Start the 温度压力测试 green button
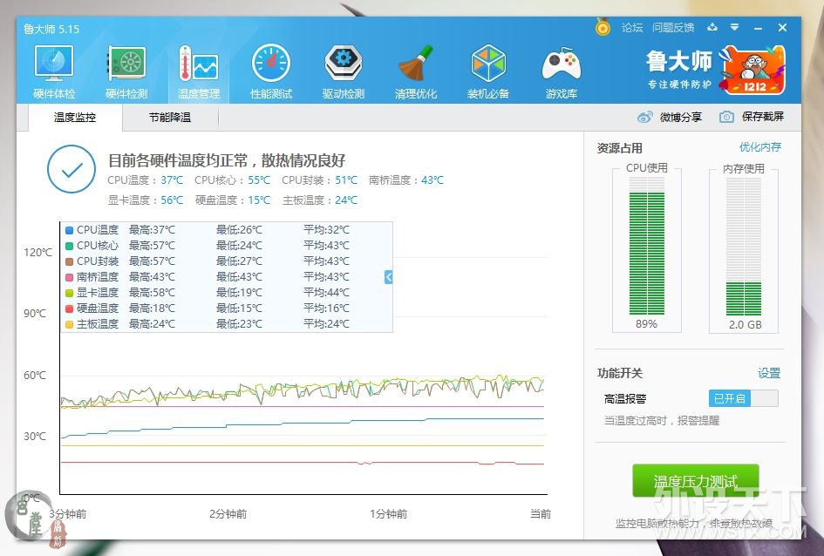This screenshot has width=824, height=556. (696, 480)
